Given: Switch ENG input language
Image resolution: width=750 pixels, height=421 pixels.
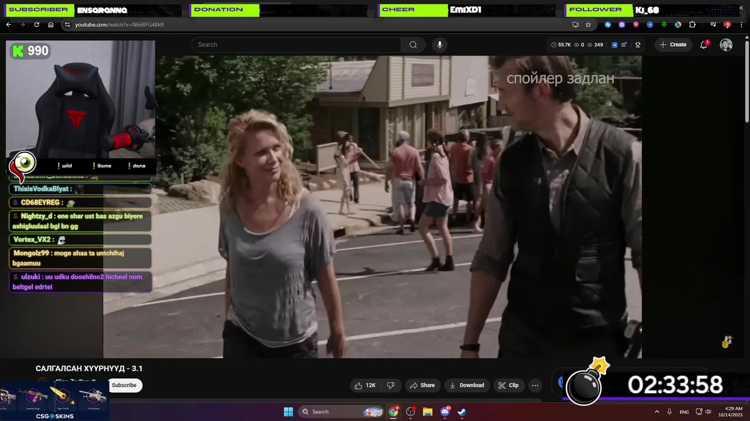Looking at the screenshot, I should click(x=684, y=412).
